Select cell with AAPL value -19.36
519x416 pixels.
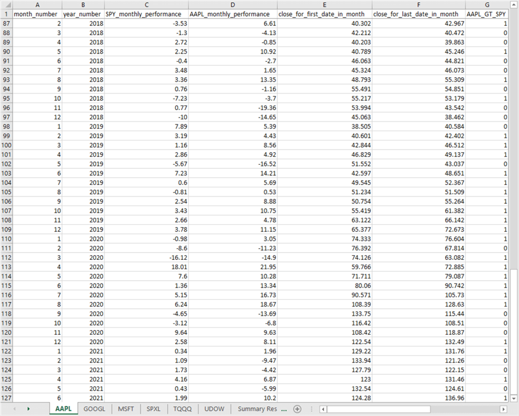(x=233, y=108)
